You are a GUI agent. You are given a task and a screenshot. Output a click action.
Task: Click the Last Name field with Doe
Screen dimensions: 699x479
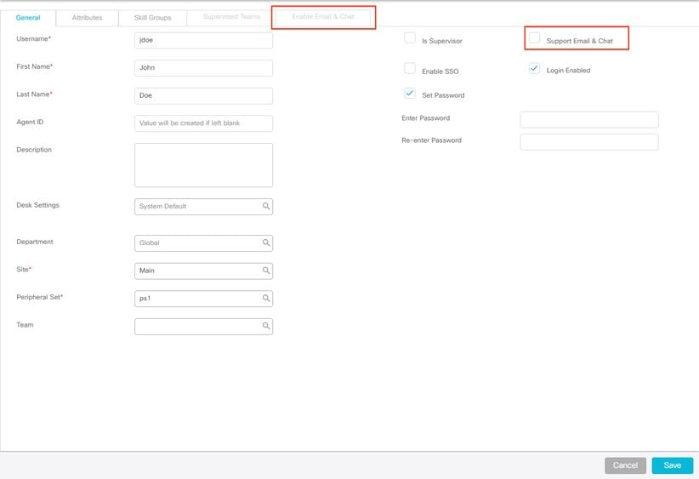(x=204, y=95)
